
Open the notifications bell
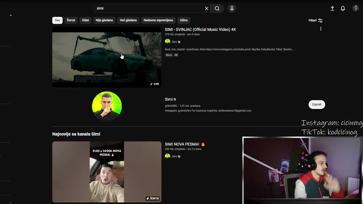343,8
